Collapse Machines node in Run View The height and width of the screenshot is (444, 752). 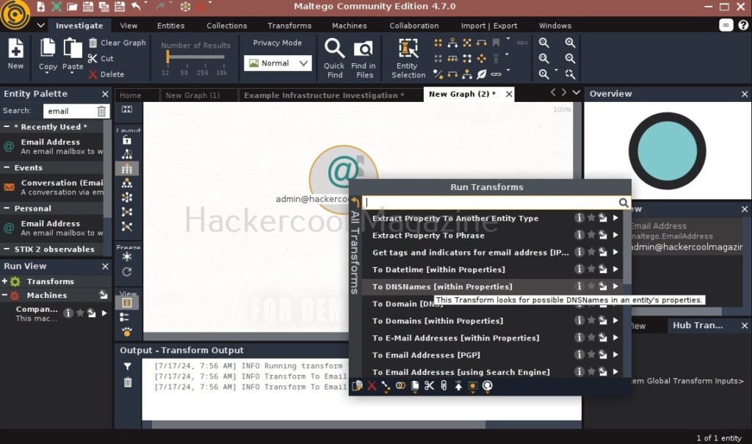coord(4,295)
